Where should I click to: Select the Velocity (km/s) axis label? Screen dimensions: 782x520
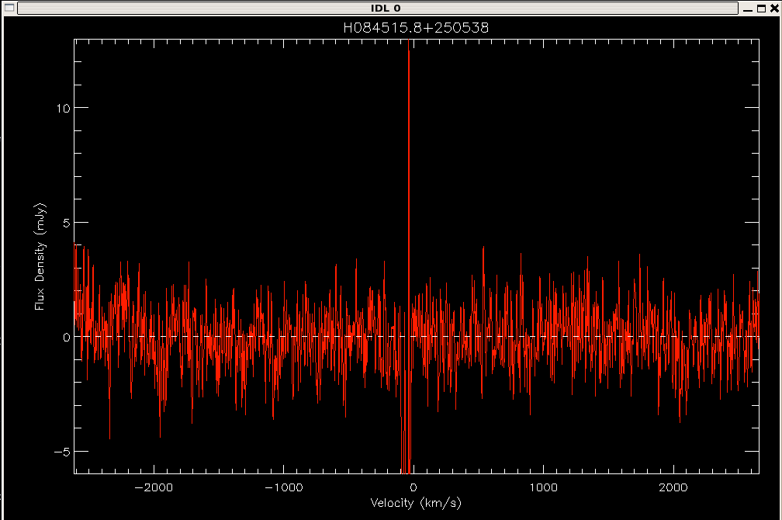tap(416, 502)
